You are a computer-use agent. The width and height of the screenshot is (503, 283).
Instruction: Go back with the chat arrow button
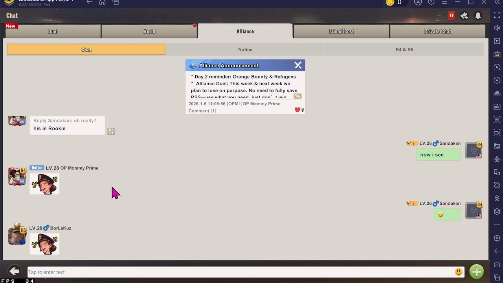[x=14, y=271]
